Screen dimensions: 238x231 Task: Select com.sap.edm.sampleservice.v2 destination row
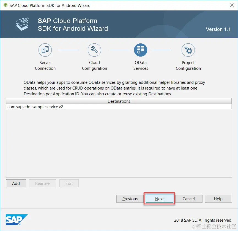coord(119,107)
